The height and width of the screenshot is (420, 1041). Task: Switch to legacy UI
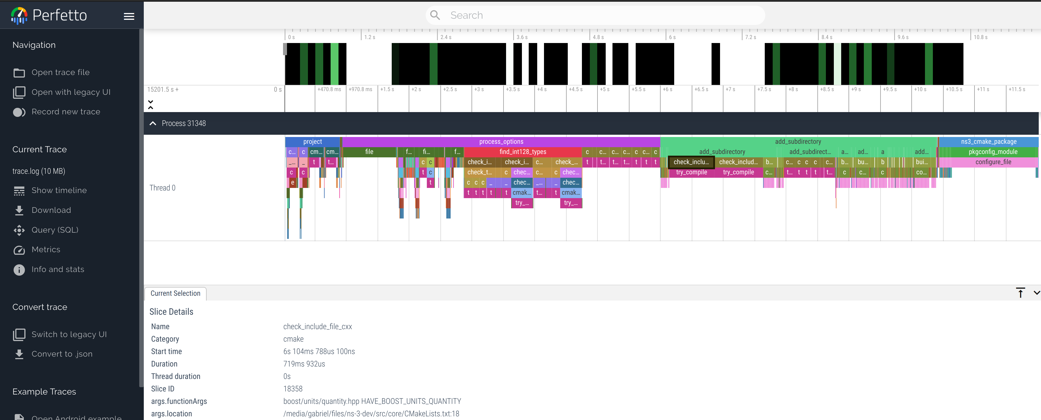[69, 334]
